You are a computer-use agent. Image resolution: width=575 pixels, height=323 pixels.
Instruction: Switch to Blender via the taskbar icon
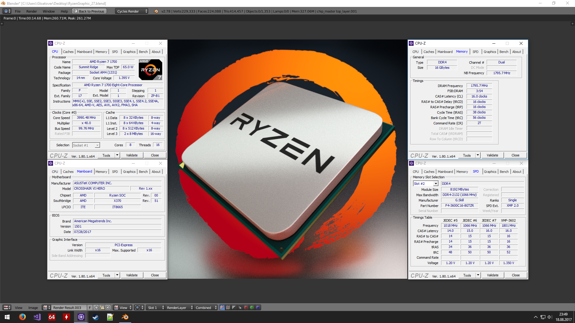(x=125, y=317)
